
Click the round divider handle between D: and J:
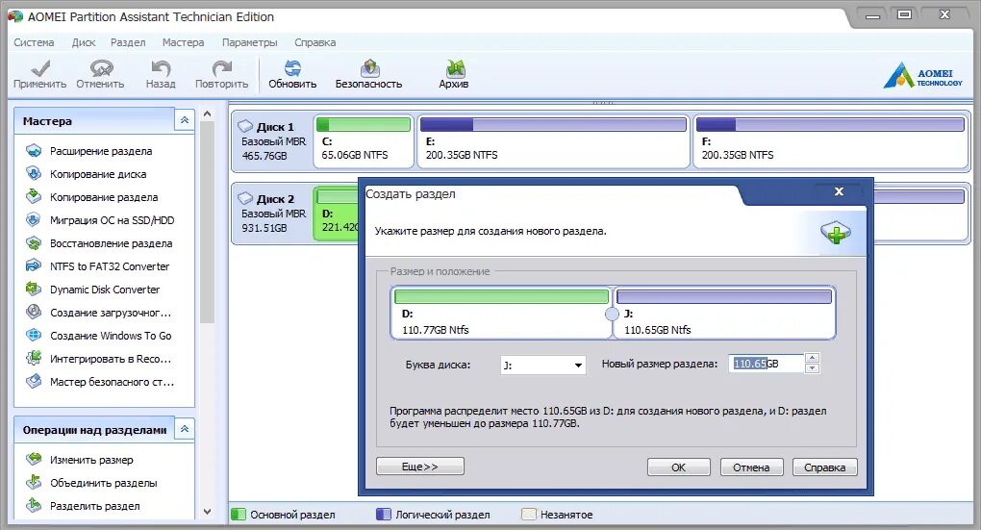pos(612,315)
